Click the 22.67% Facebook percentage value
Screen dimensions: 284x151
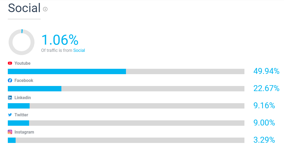pos(266,88)
